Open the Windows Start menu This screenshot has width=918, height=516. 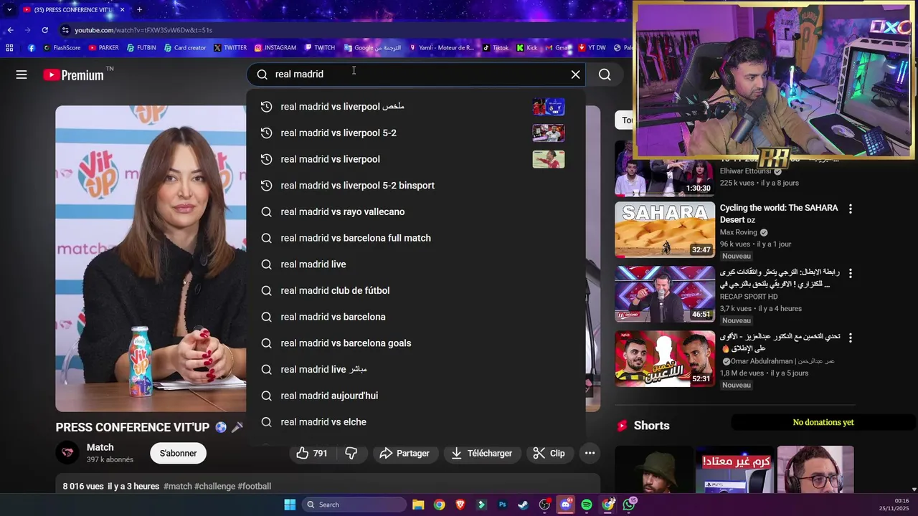[290, 505]
